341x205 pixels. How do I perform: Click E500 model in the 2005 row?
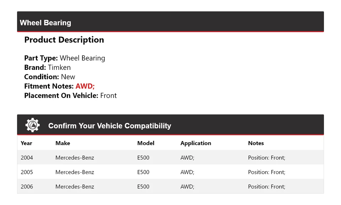point(143,172)
